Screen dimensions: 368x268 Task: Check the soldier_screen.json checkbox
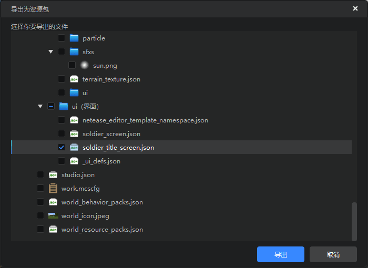[62, 134]
